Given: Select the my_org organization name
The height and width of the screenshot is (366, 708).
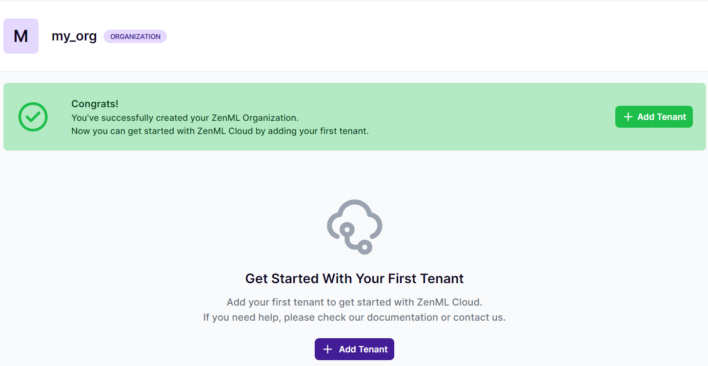Looking at the screenshot, I should [x=74, y=36].
